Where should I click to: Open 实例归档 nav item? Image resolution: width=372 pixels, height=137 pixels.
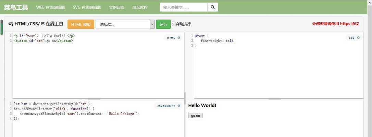click(116, 7)
